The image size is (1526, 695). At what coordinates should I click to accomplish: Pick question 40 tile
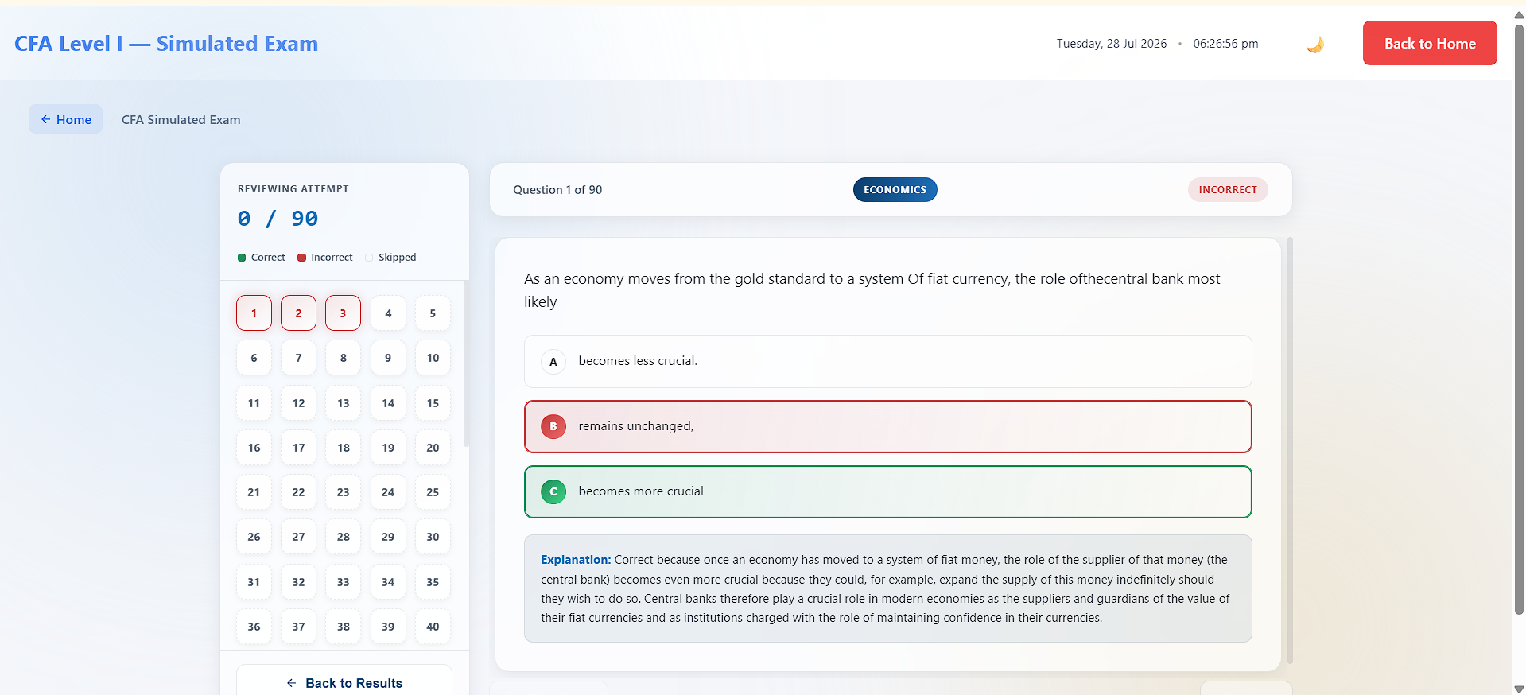click(433, 627)
